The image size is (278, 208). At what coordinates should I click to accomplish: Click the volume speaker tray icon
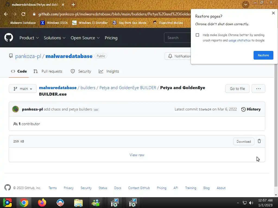click(x=251, y=203)
